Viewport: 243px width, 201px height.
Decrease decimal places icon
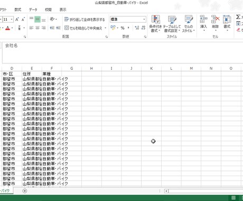click(143, 28)
